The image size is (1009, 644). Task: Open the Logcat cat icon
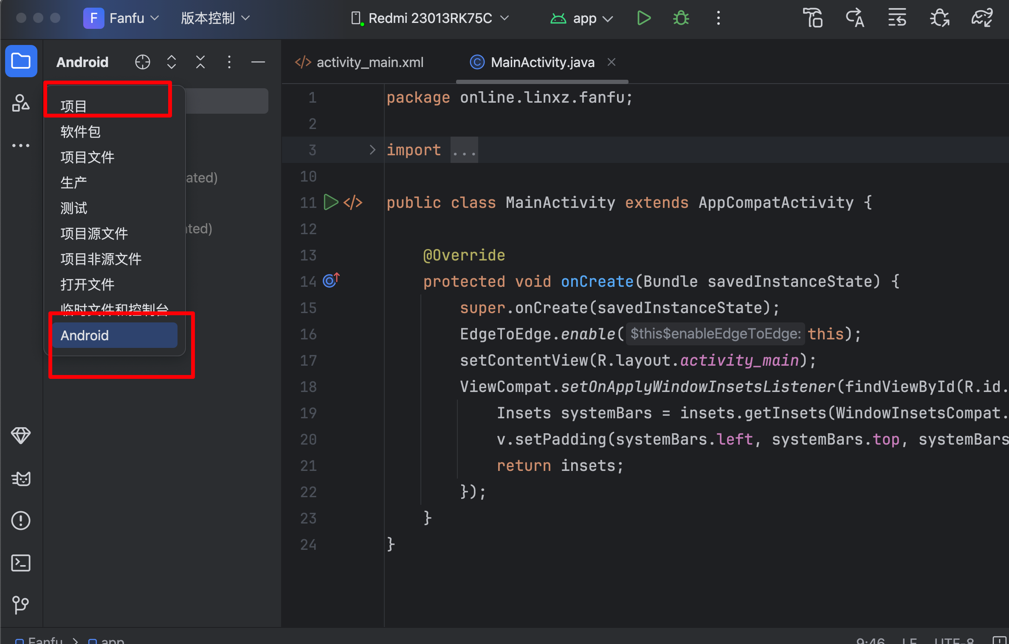pyautogui.click(x=21, y=479)
